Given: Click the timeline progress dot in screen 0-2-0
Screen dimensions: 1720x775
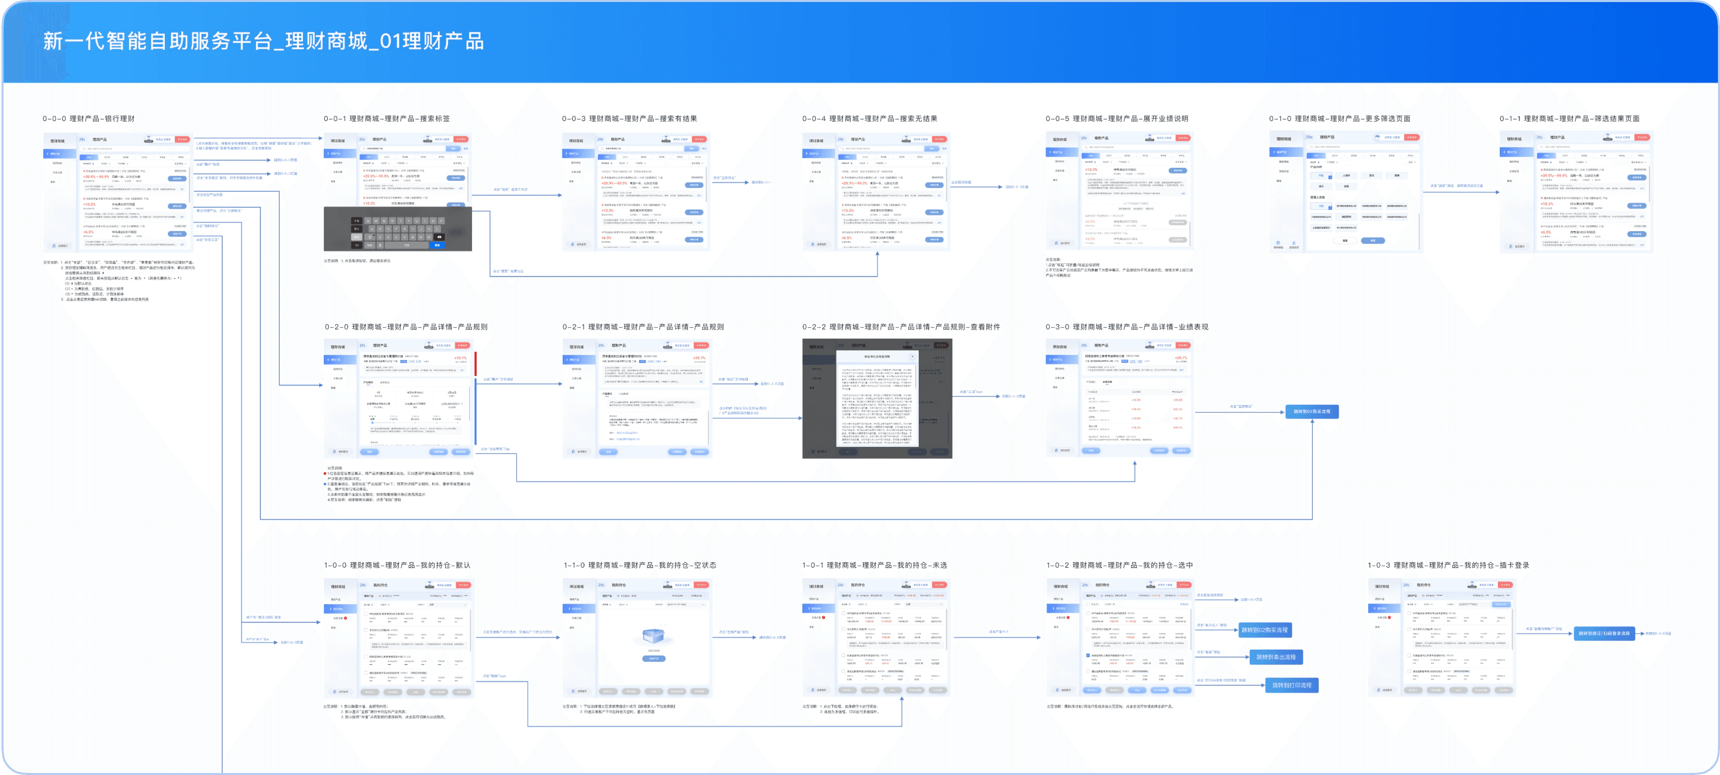Looking at the screenshot, I should tap(373, 422).
